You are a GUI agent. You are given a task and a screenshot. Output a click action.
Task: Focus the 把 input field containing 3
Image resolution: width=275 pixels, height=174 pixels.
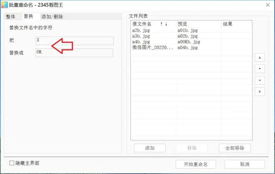[75, 40]
